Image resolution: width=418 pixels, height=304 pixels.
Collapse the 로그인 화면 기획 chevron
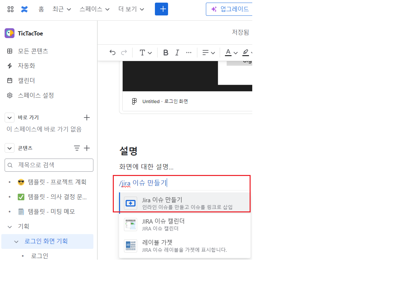[16, 241]
